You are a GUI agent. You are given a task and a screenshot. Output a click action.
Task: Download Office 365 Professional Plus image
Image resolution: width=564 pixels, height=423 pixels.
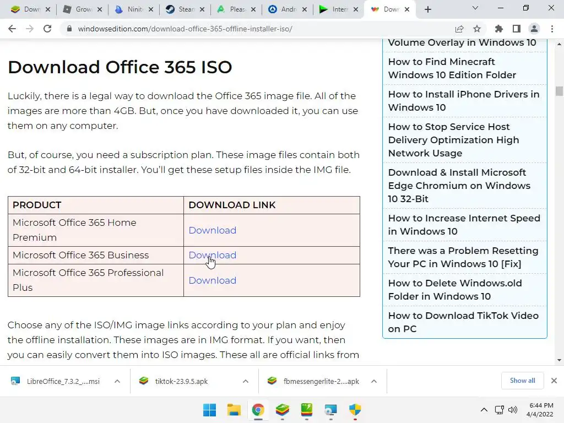(x=212, y=280)
